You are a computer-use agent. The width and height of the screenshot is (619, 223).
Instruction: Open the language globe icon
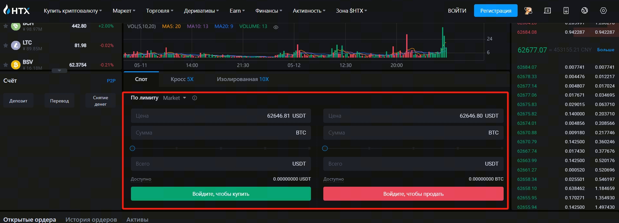[x=585, y=11]
